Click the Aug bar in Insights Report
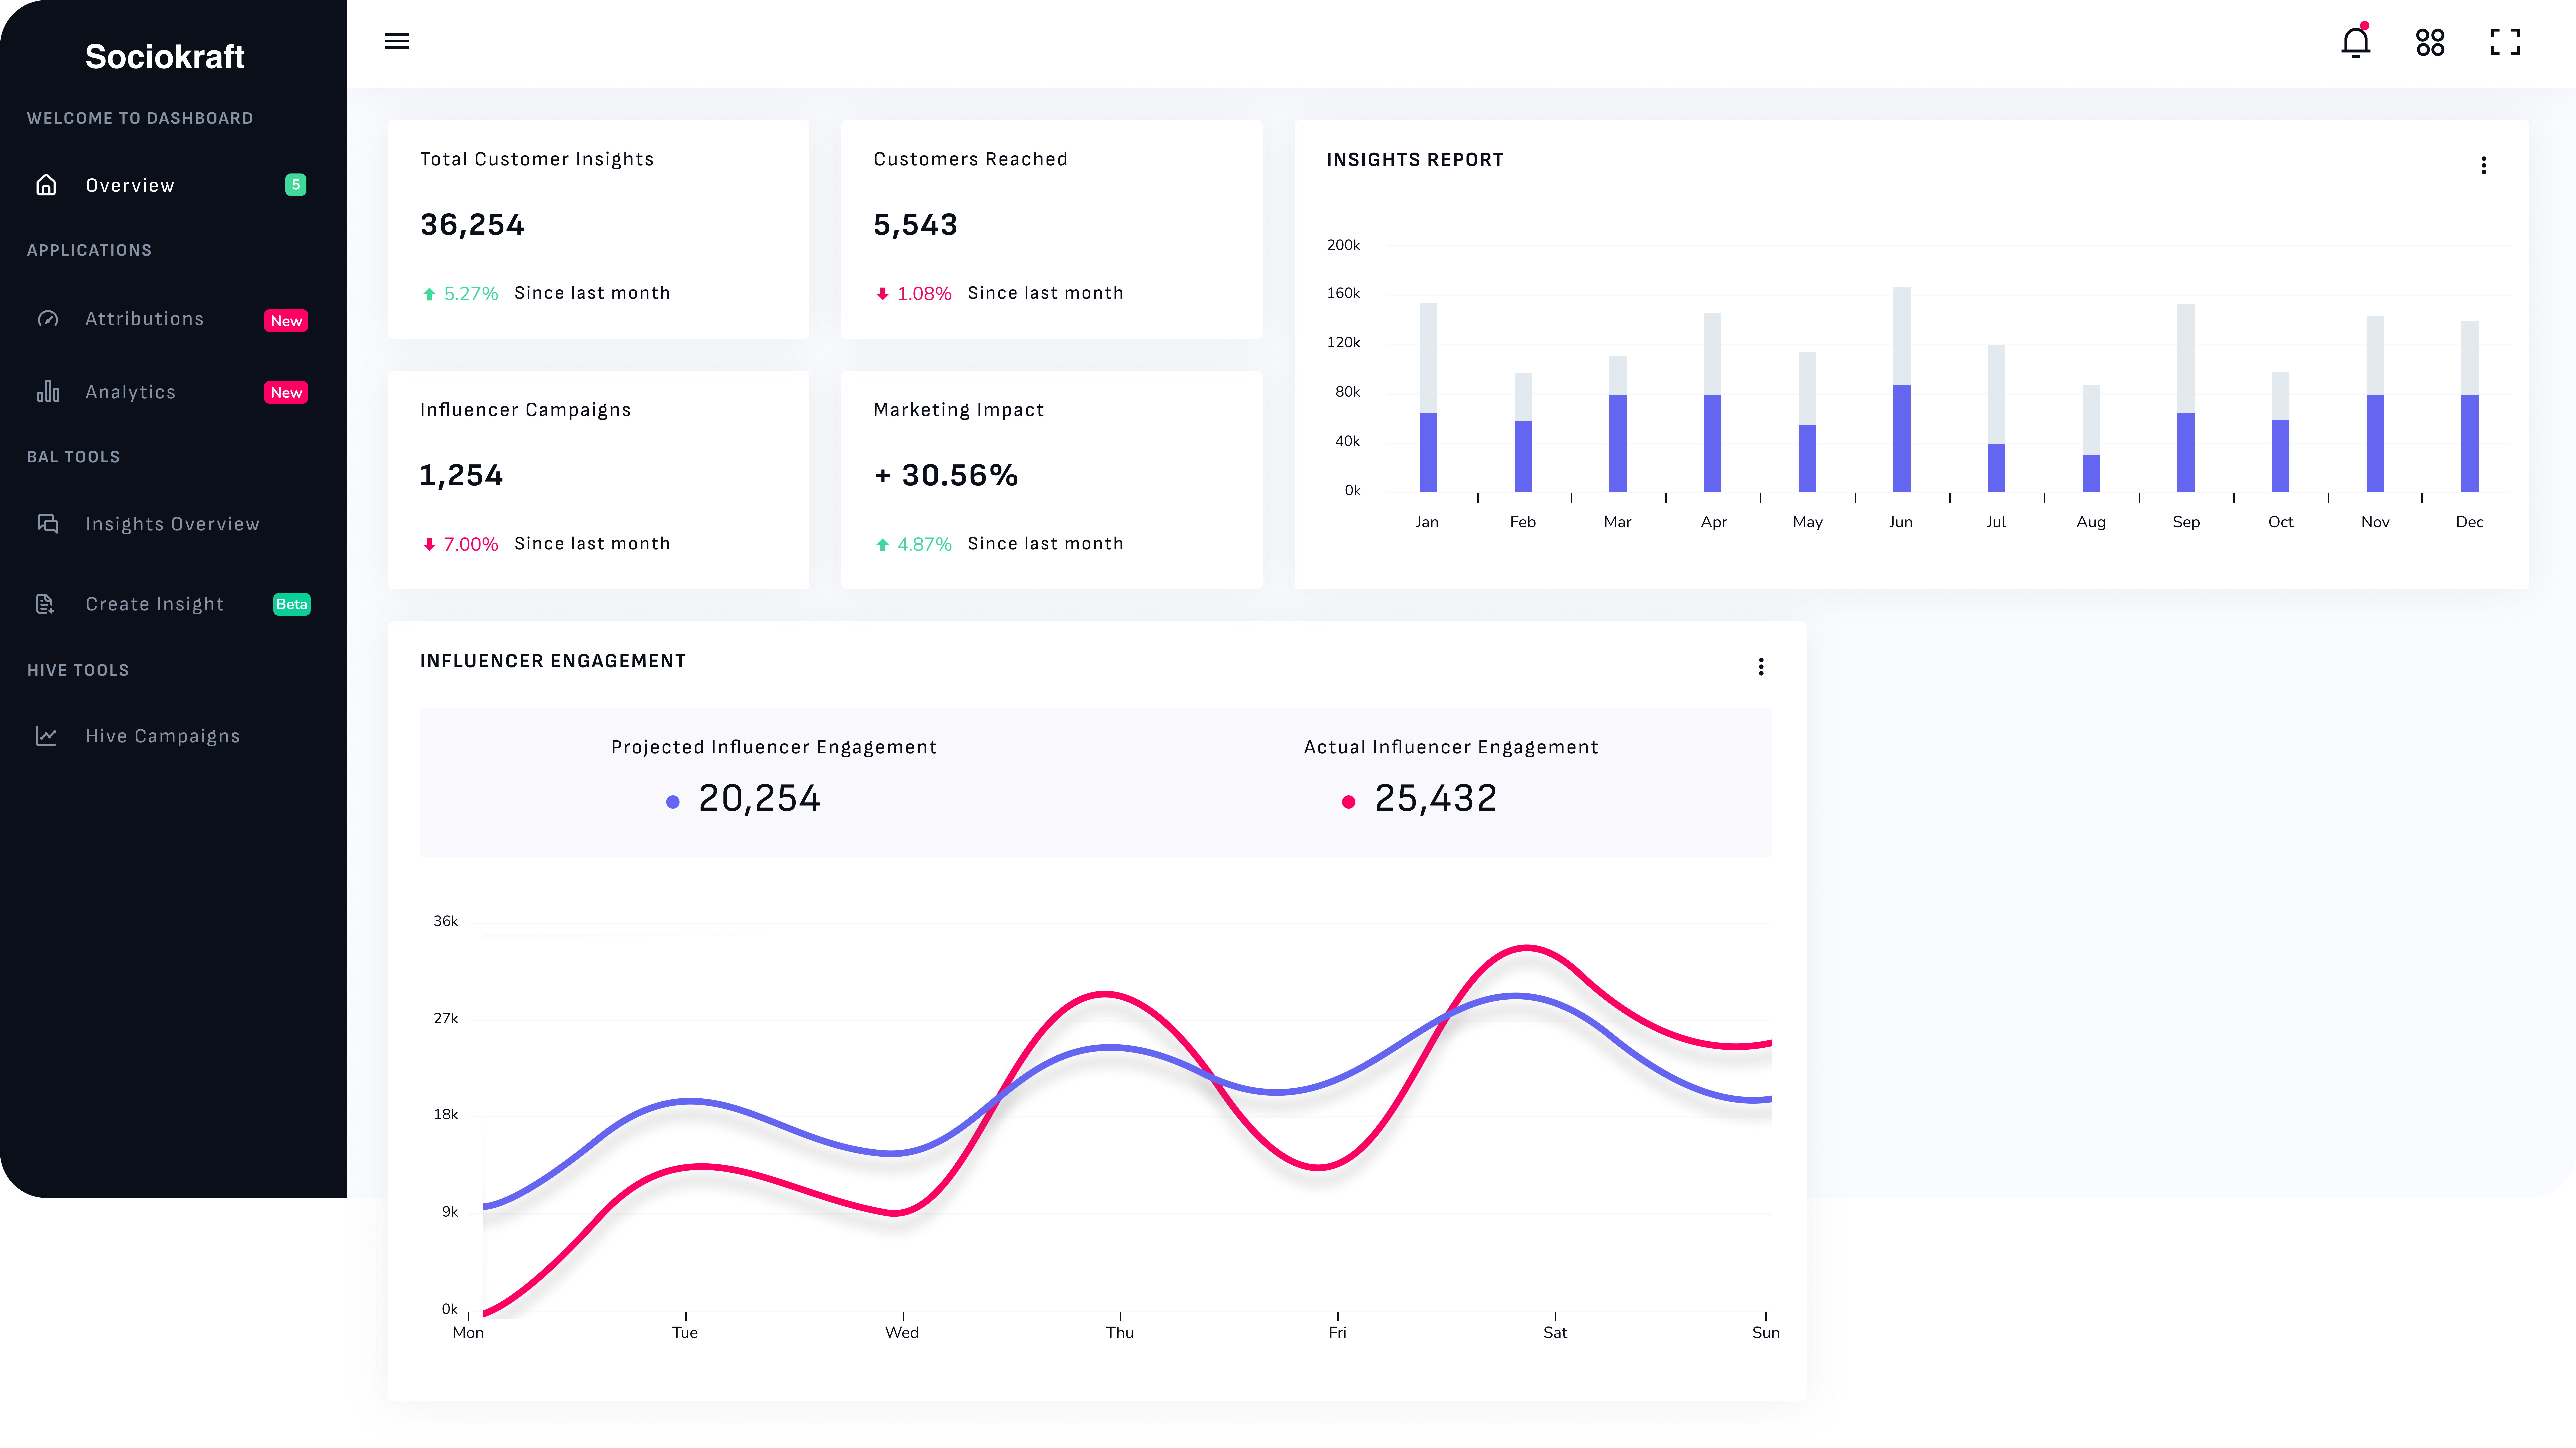Screen dimensions: 2576x1448 click(x=2091, y=438)
